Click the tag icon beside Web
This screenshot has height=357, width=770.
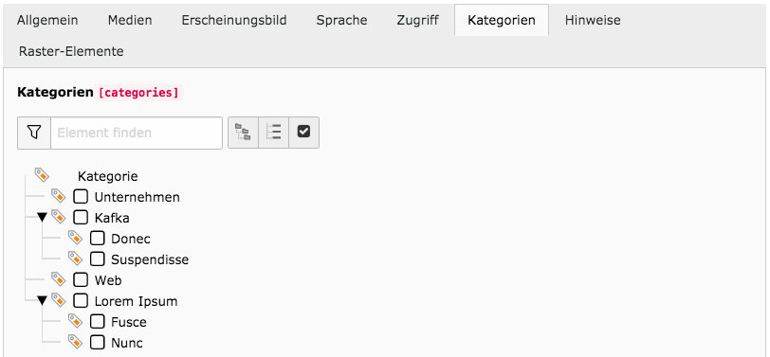tap(59, 279)
